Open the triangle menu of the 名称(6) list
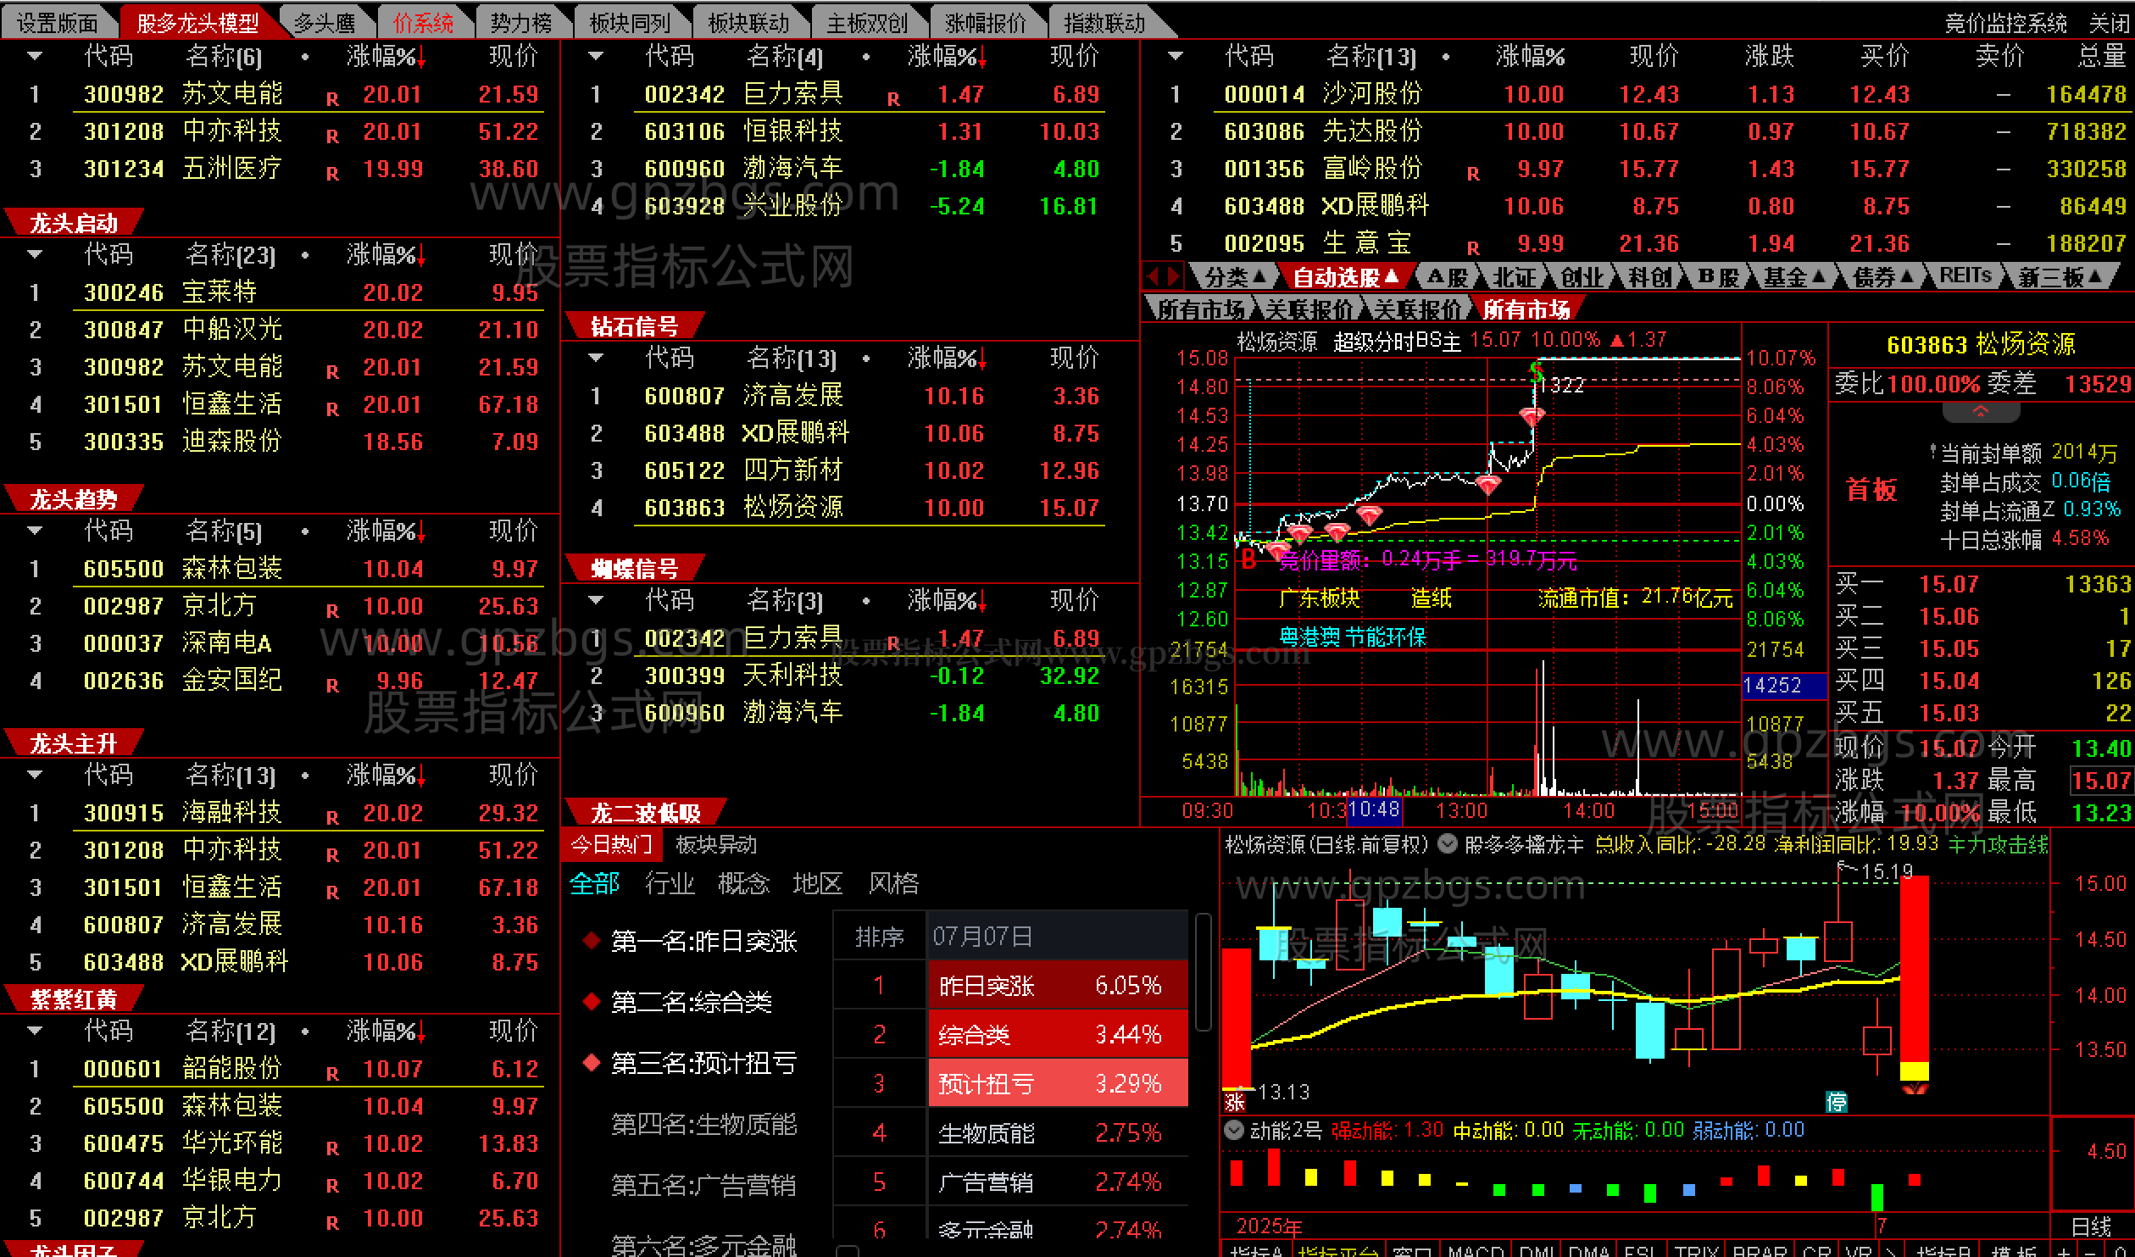The image size is (2135, 1257). coord(35,57)
